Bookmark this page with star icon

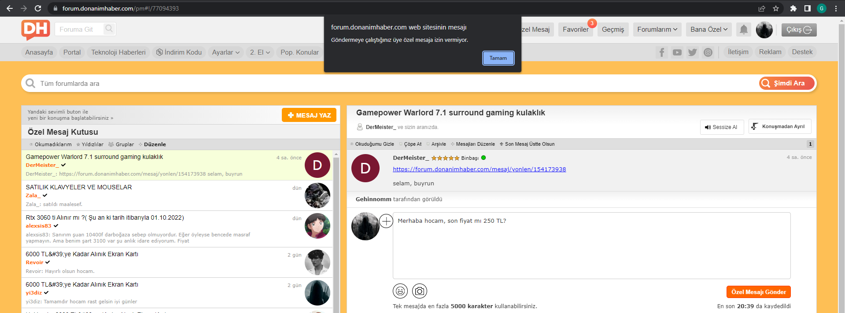click(776, 8)
